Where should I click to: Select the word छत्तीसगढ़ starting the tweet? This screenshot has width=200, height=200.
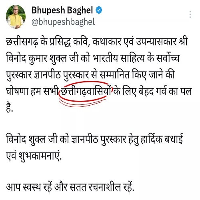(22, 42)
